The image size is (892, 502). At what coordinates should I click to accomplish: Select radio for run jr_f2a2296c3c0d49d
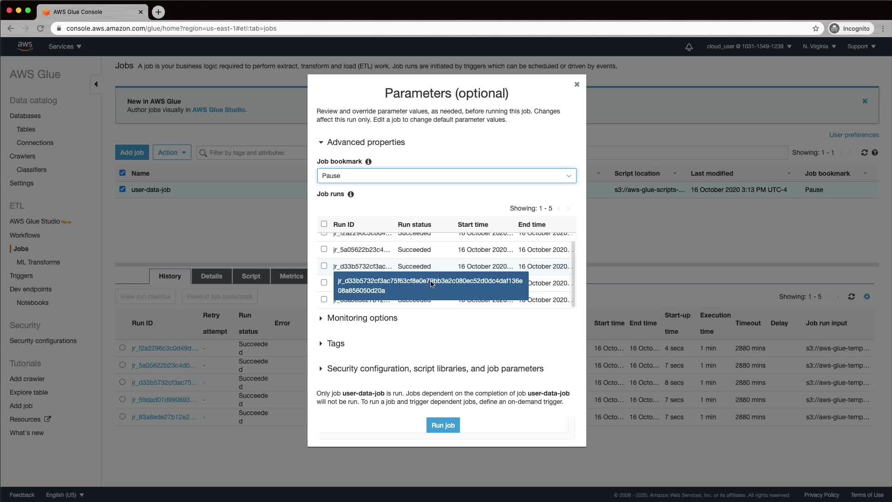pyautogui.click(x=122, y=348)
